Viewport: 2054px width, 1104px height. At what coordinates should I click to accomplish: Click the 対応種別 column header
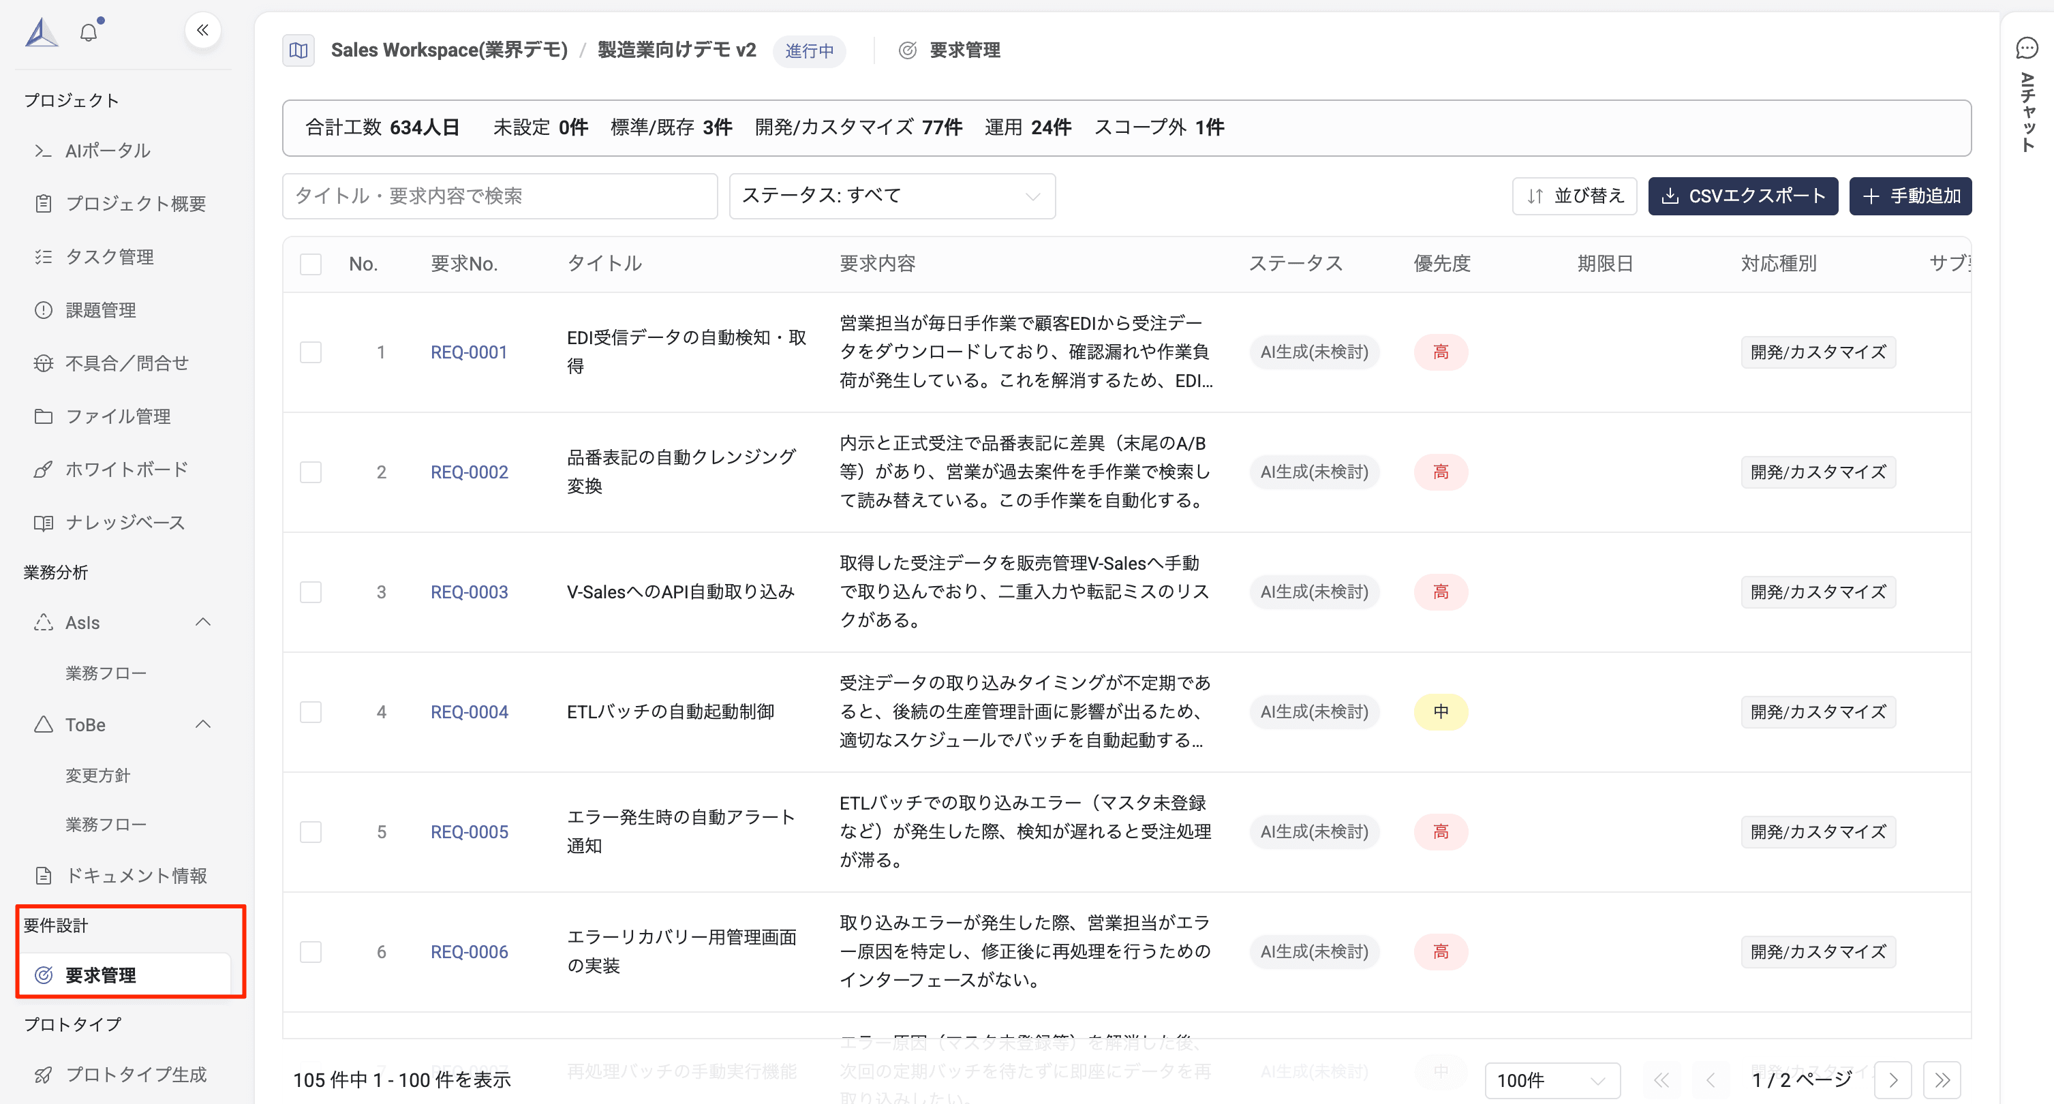(x=1779, y=264)
